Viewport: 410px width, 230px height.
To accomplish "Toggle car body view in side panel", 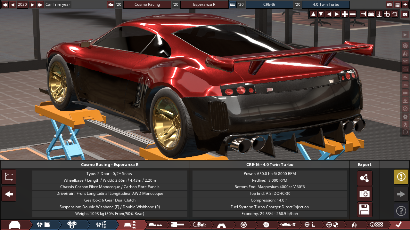I will tap(405, 77).
